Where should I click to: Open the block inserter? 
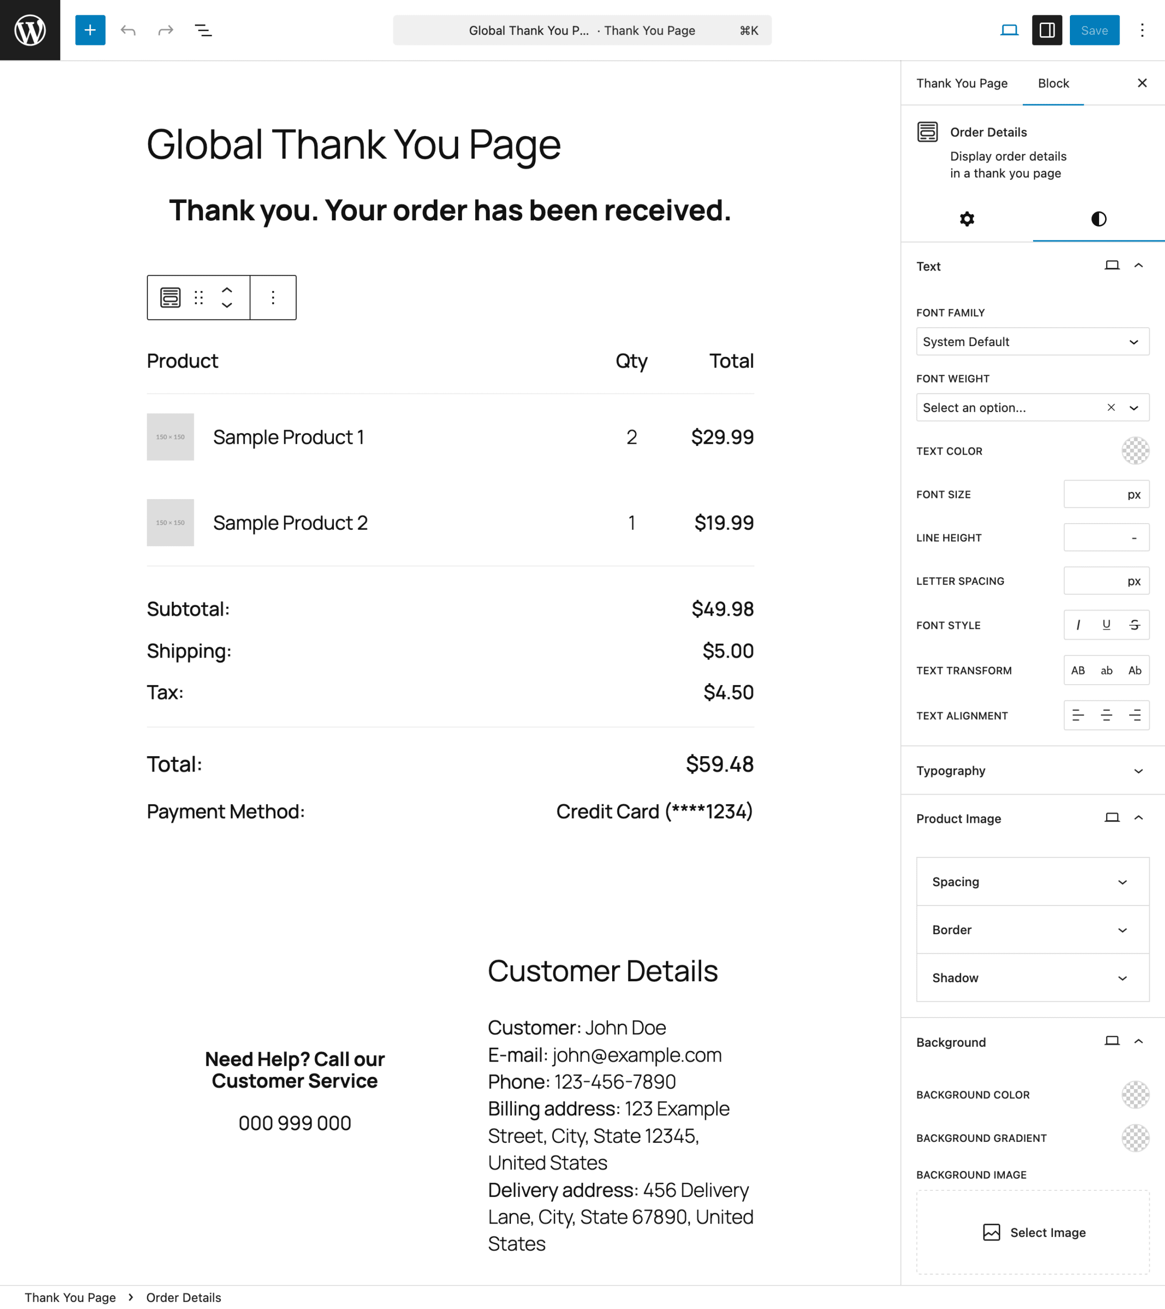[x=89, y=30]
